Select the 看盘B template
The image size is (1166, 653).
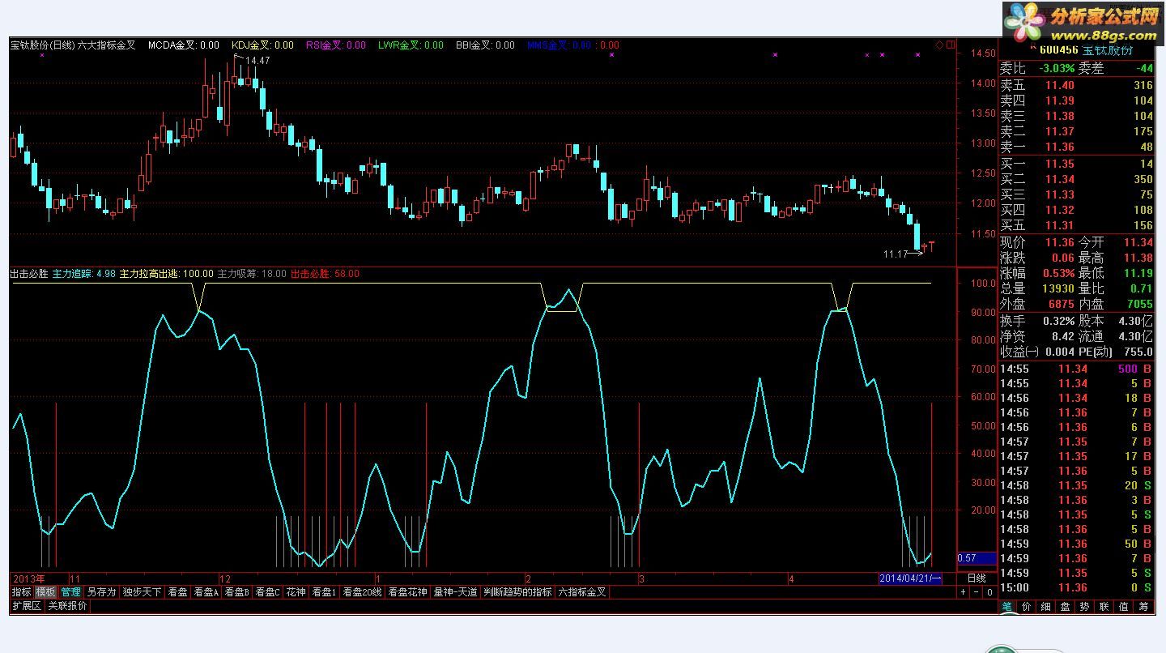(x=237, y=592)
